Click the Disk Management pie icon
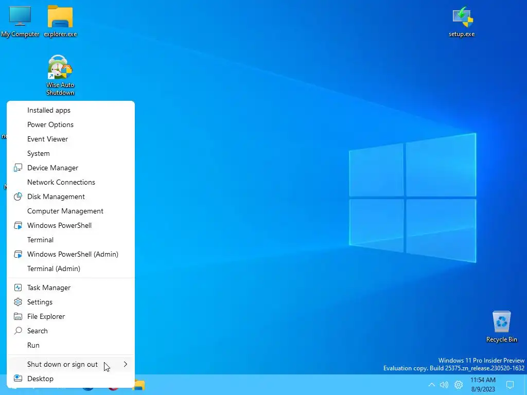The width and height of the screenshot is (527, 395). [18, 196]
